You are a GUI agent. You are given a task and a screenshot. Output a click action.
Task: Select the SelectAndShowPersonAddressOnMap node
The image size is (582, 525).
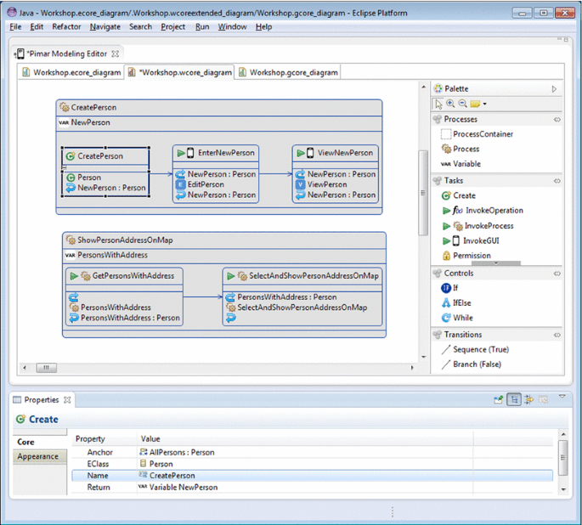point(302,296)
